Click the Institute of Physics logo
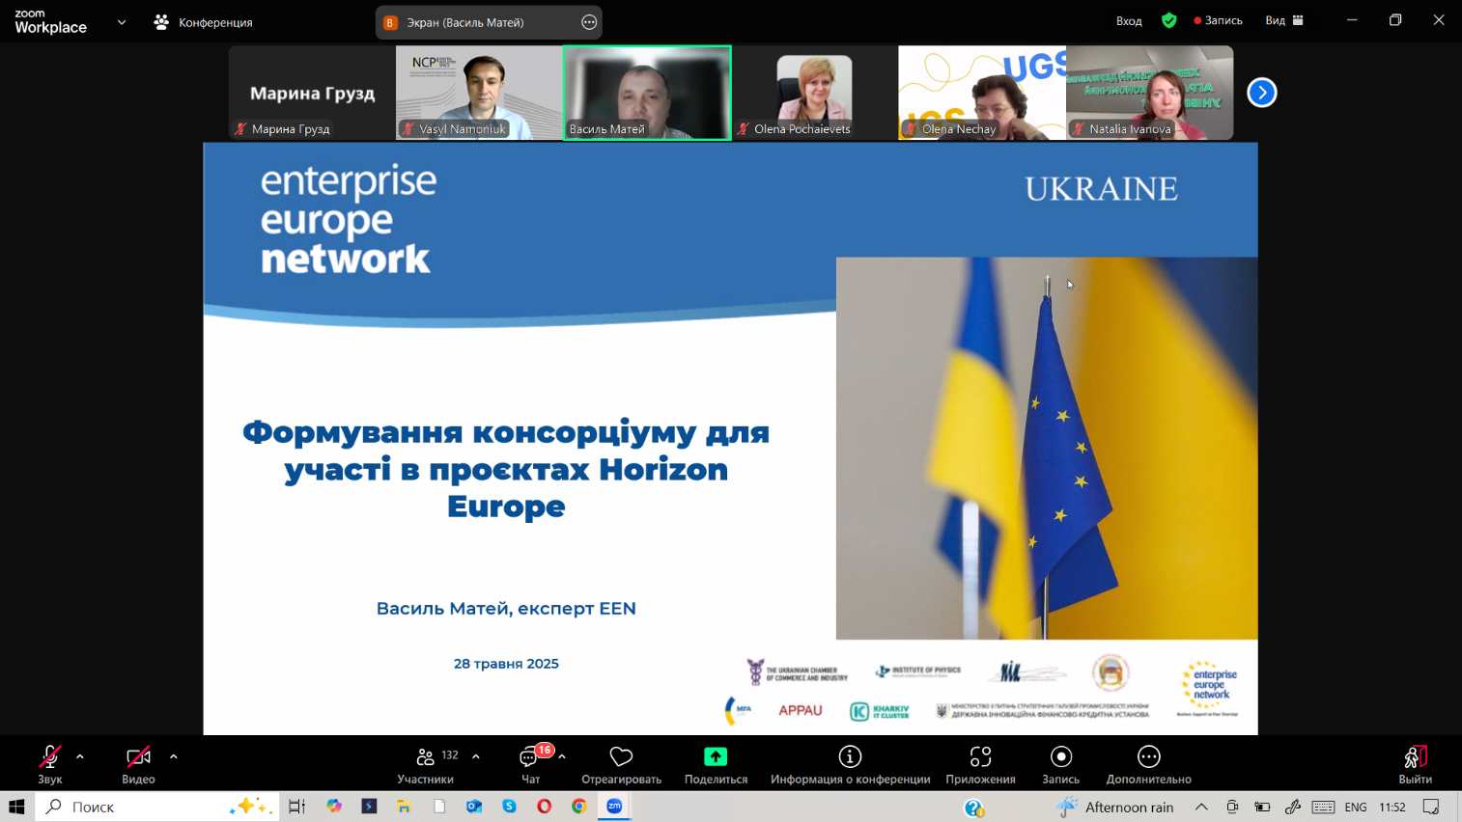The height and width of the screenshot is (822, 1462). [918, 671]
